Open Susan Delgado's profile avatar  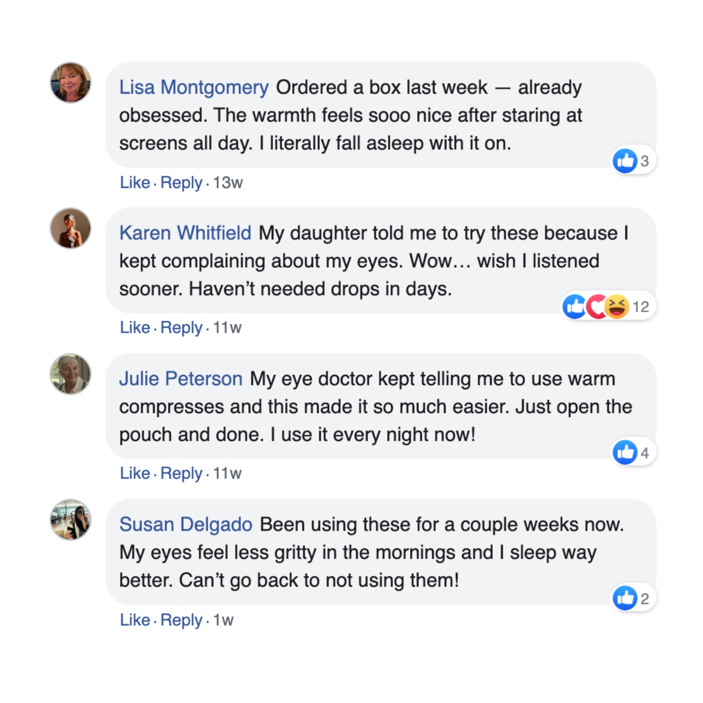tap(71, 520)
